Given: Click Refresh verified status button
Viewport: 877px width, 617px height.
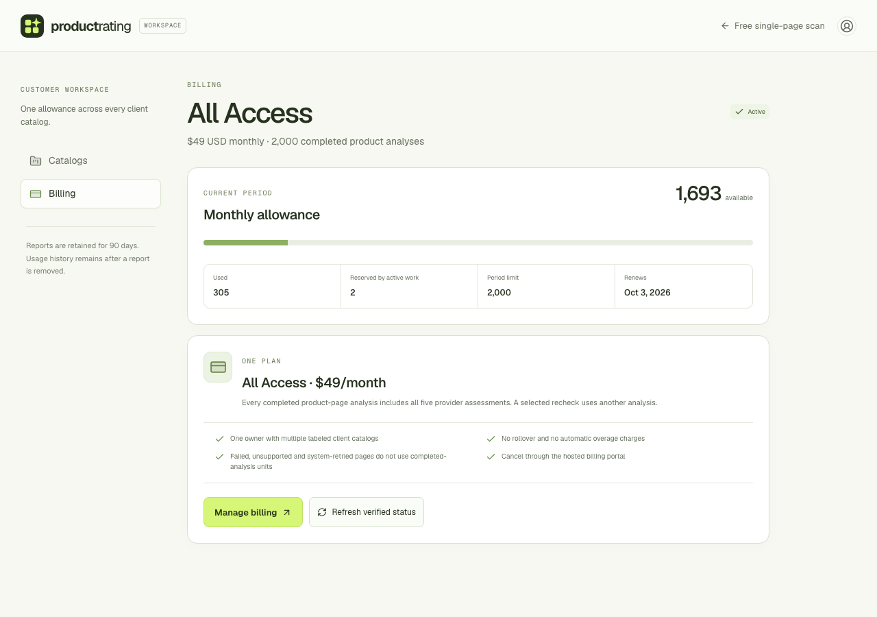Looking at the screenshot, I should (367, 512).
